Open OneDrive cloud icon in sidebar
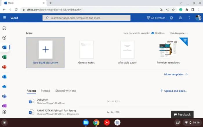203x127 pixels. pos(4,86)
